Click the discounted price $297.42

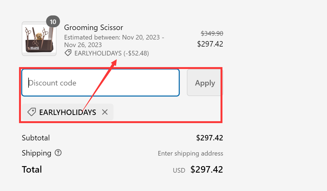pos(210,44)
